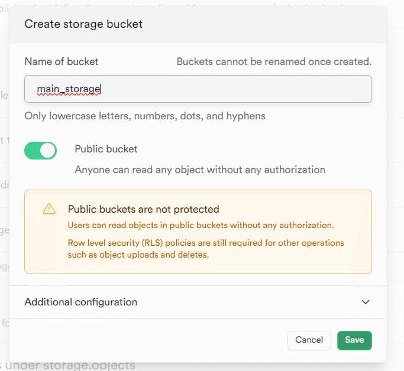404x371 pixels.
Task: Click "Anyone can read any object" description
Action: (x=200, y=170)
